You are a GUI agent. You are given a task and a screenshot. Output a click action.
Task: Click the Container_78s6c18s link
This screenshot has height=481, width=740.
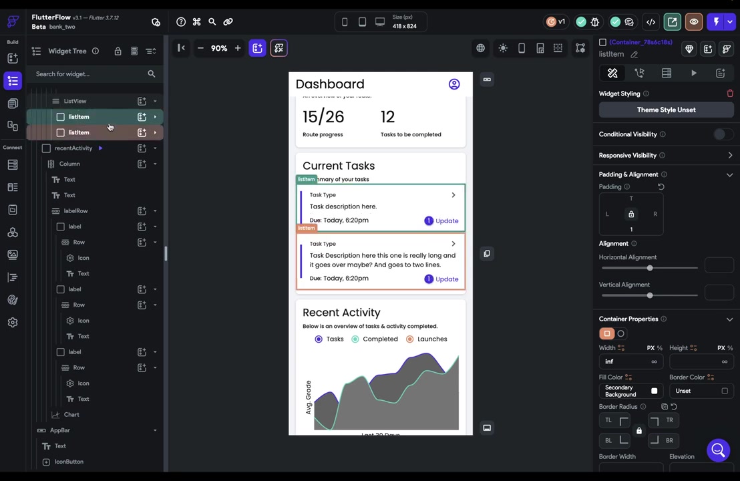click(x=641, y=42)
